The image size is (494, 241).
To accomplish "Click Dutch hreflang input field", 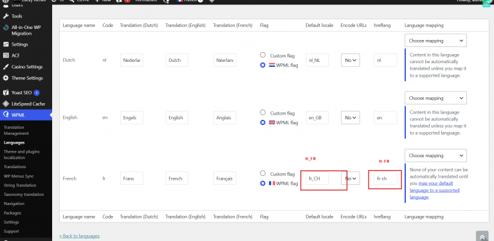I will 385,61.
